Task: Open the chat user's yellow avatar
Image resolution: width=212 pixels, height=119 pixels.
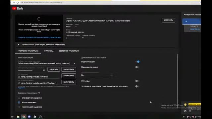Action: coord(185,104)
